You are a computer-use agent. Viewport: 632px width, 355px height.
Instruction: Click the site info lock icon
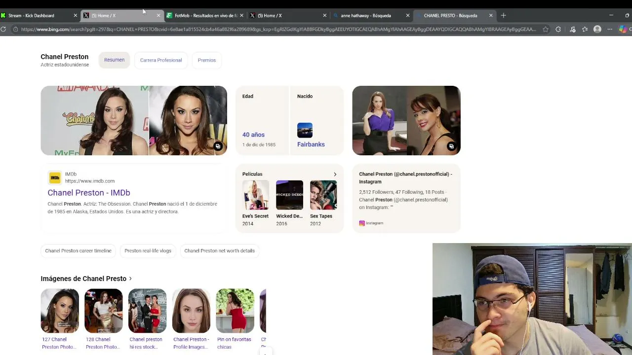[15, 29]
